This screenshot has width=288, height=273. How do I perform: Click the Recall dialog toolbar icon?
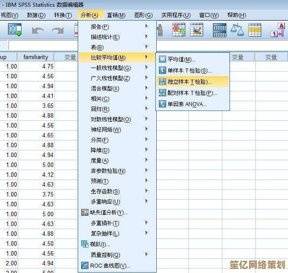click(15, 30)
